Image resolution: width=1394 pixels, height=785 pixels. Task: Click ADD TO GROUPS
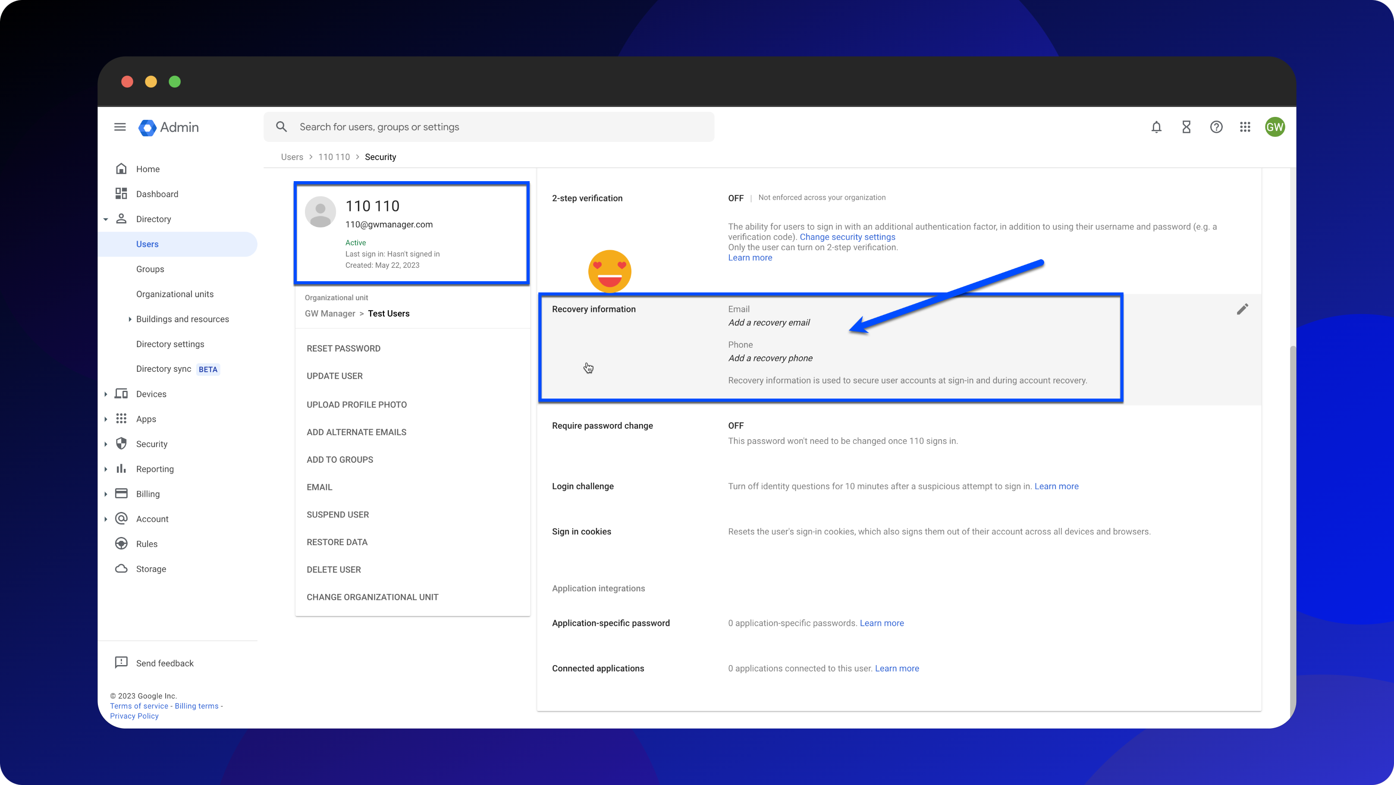(x=340, y=459)
